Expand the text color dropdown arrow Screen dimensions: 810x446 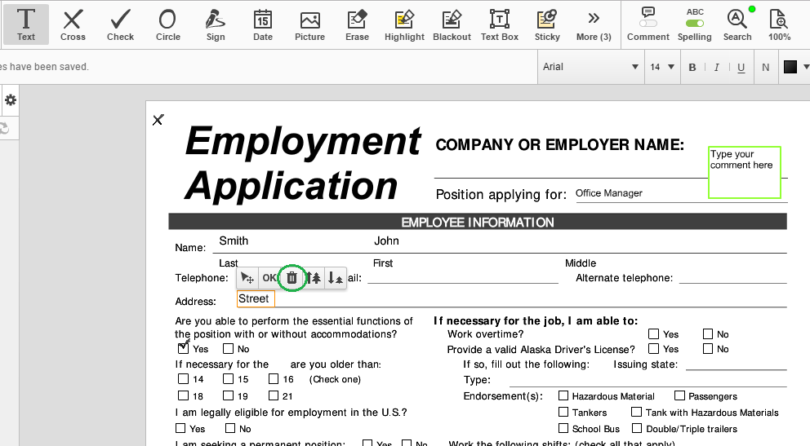(806, 67)
